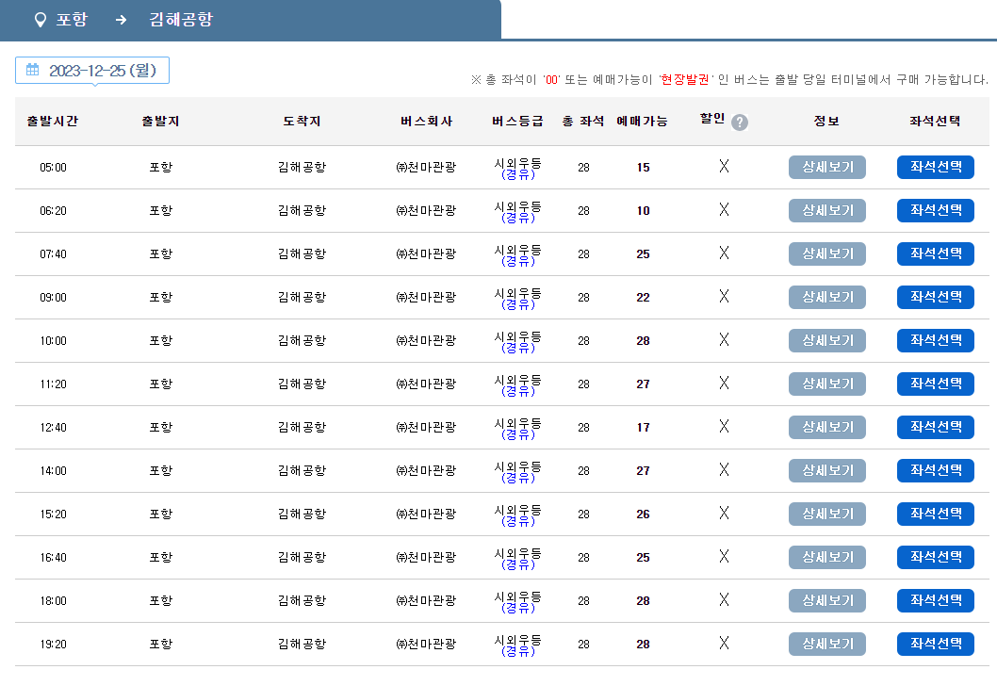Click available seats 15 in 05:00 row
This screenshot has height=686, width=997.
point(643,167)
